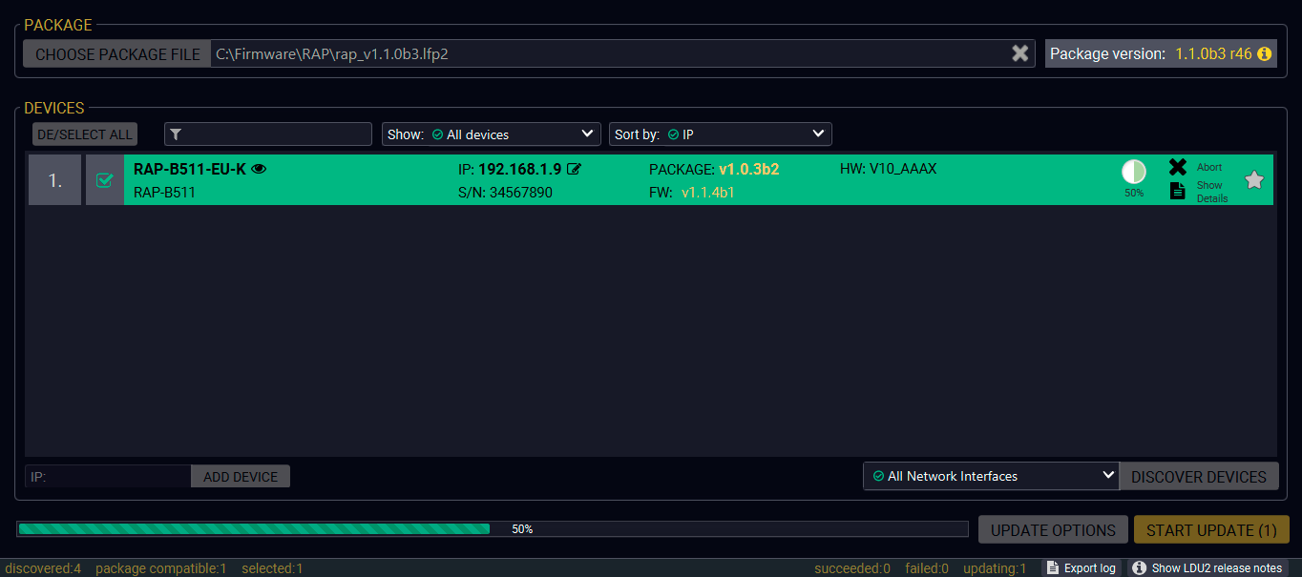The width and height of the screenshot is (1302, 577).
Task: Click firmware version v1.1.4b1
Action: 708,193
